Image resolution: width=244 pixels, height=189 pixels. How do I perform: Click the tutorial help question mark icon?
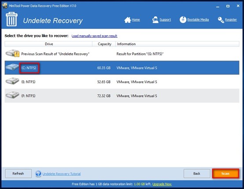(38, 174)
